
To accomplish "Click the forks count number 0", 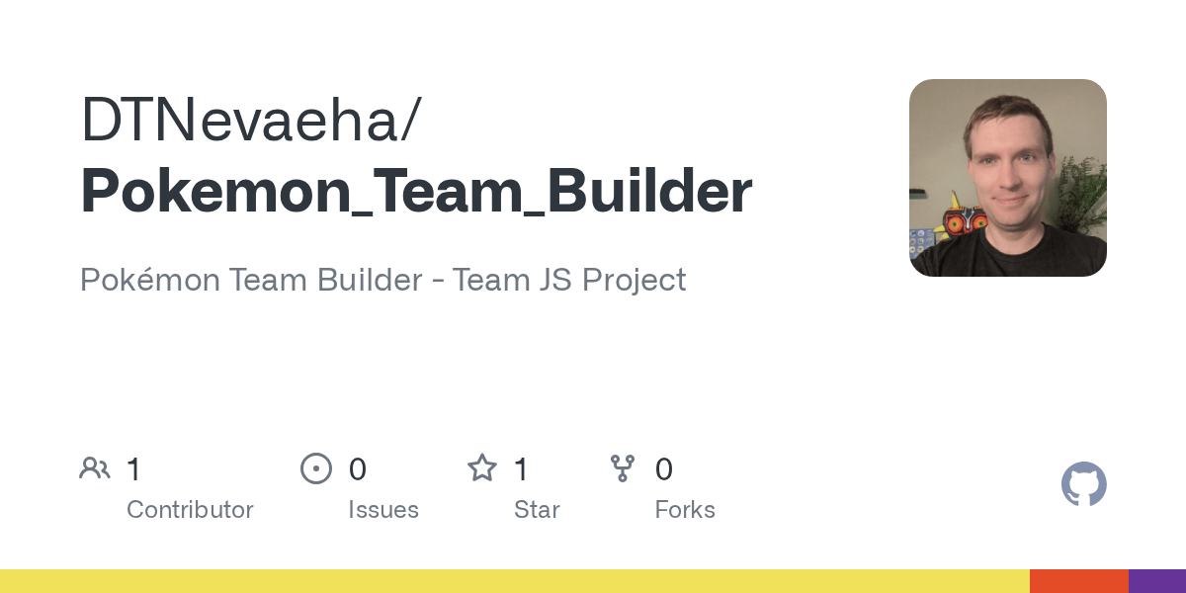I will coord(664,468).
